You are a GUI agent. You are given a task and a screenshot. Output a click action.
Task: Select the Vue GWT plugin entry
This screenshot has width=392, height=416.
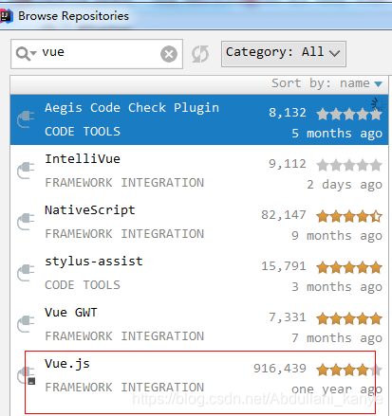tap(199, 324)
